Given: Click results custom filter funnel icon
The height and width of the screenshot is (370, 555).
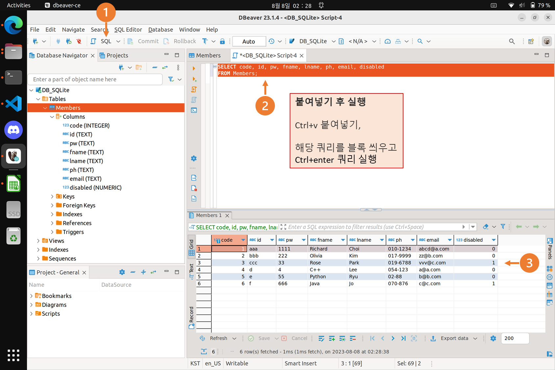Looking at the screenshot, I should pyautogui.click(x=503, y=227).
